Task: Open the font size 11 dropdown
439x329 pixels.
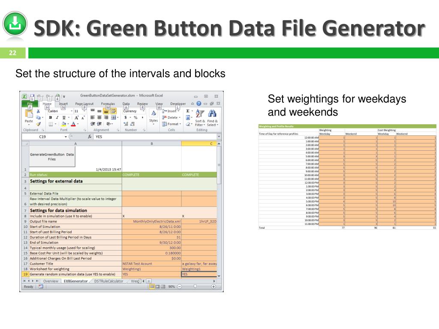Action: 84,111
